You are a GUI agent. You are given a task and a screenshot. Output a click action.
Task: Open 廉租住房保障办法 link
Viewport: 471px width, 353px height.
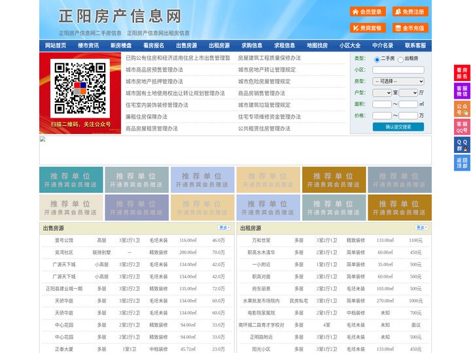(147, 116)
